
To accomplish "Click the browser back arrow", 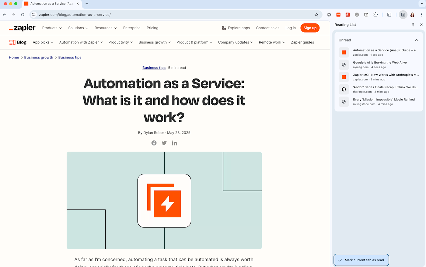I will 4,15.
